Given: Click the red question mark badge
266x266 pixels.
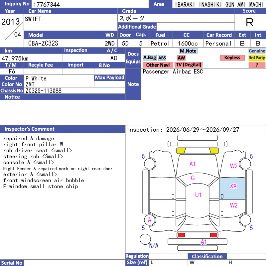Looking at the screenshot, I should pos(257,65).
